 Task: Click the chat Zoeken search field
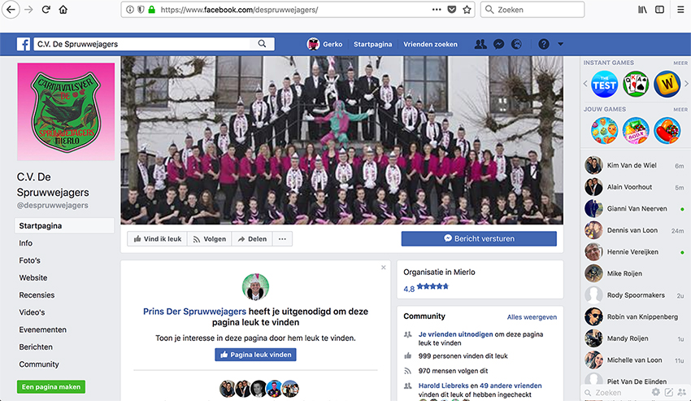617,392
